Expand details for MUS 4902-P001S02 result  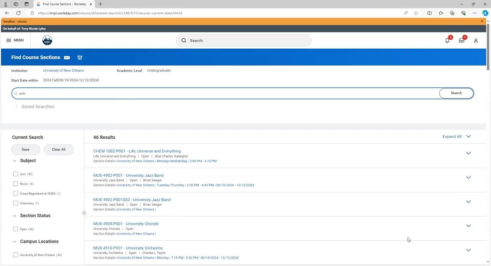coord(468,202)
